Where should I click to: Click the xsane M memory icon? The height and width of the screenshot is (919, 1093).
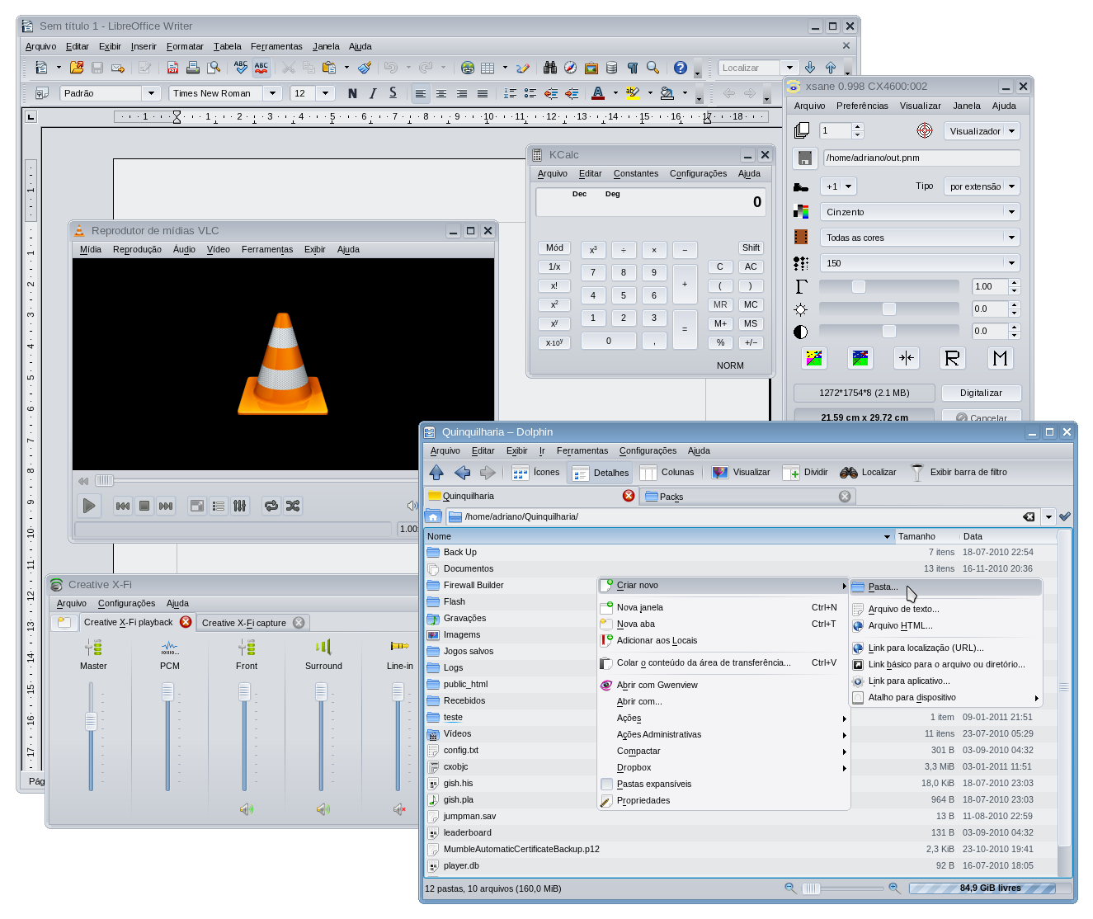pos(1001,358)
